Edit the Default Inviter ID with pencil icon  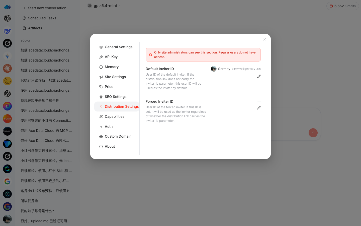[x=259, y=76]
